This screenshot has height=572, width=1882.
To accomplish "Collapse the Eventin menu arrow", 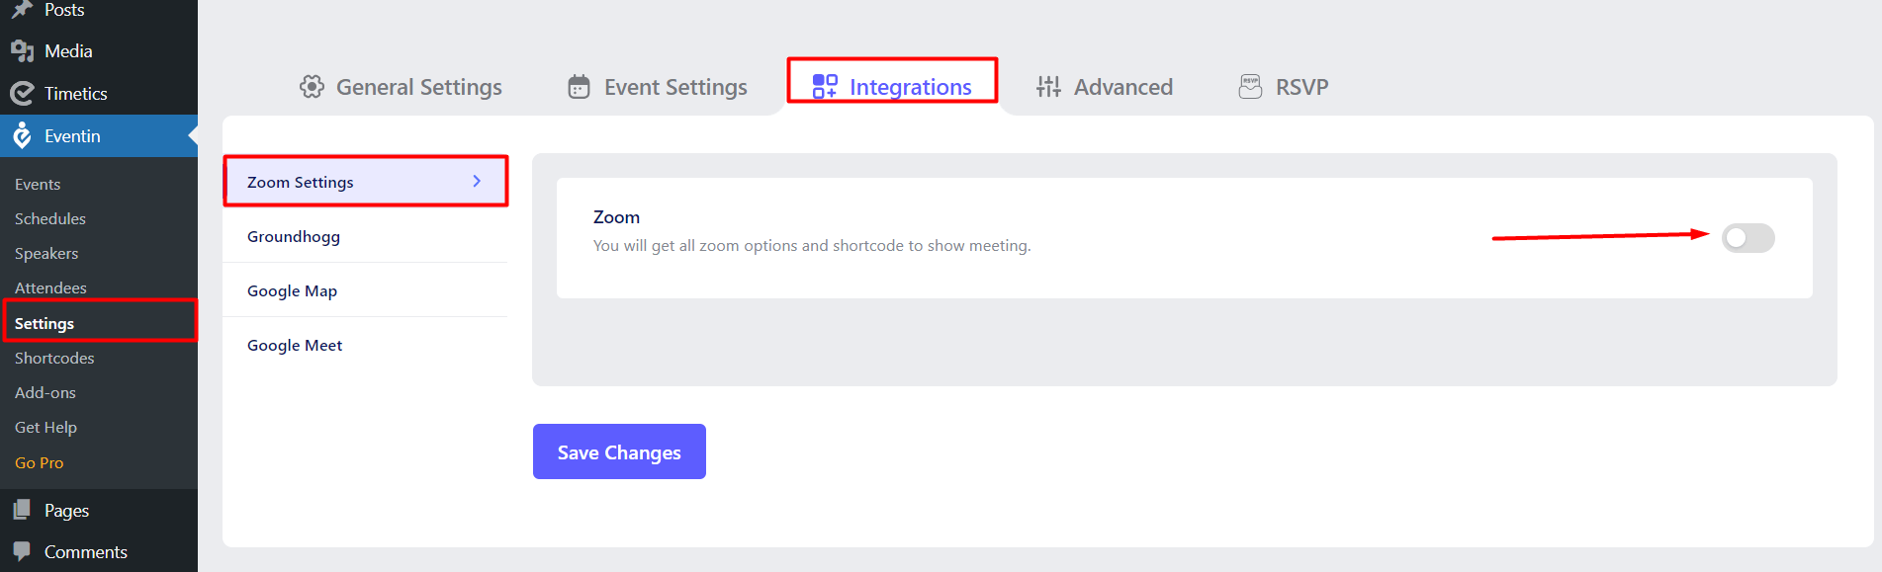I will 190,135.
